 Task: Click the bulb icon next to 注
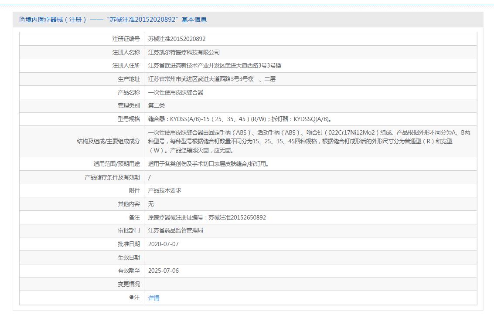[x=132, y=298]
